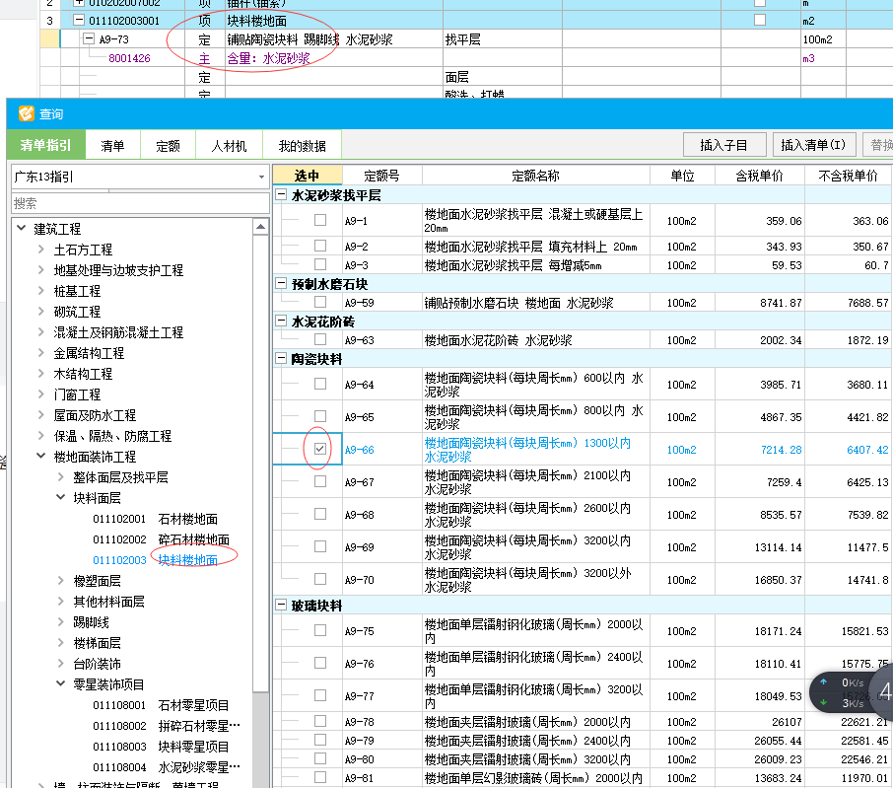Switch to the 定额 tab
Image resolution: width=893 pixels, height=788 pixels.
point(168,146)
